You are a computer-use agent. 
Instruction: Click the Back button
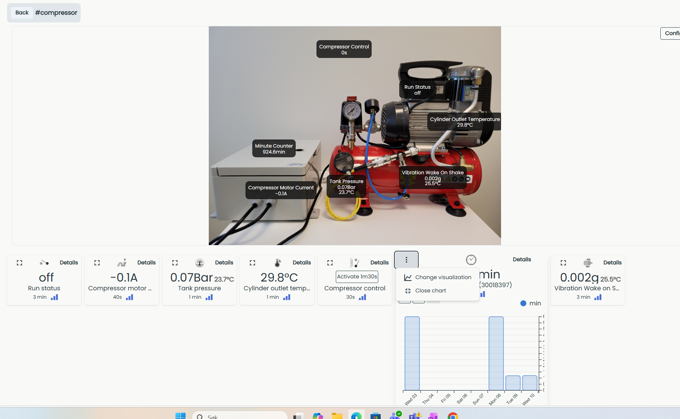coord(22,13)
